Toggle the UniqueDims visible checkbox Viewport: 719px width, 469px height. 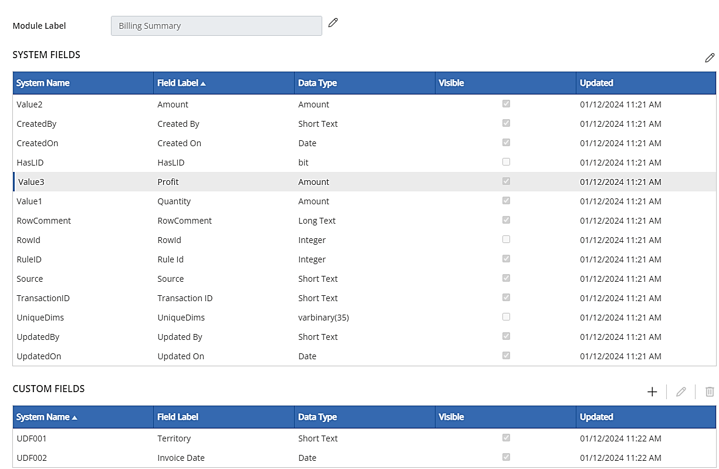pos(506,316)
